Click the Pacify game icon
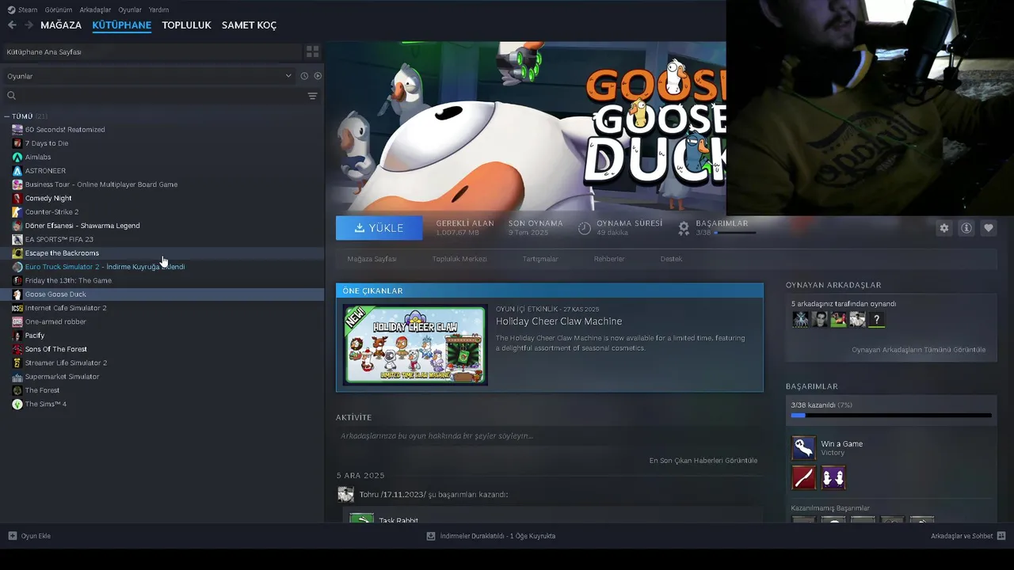Image resolution: width=1014 pixels, height=570 pixels. pyautogui.click(x=17, y=336)
